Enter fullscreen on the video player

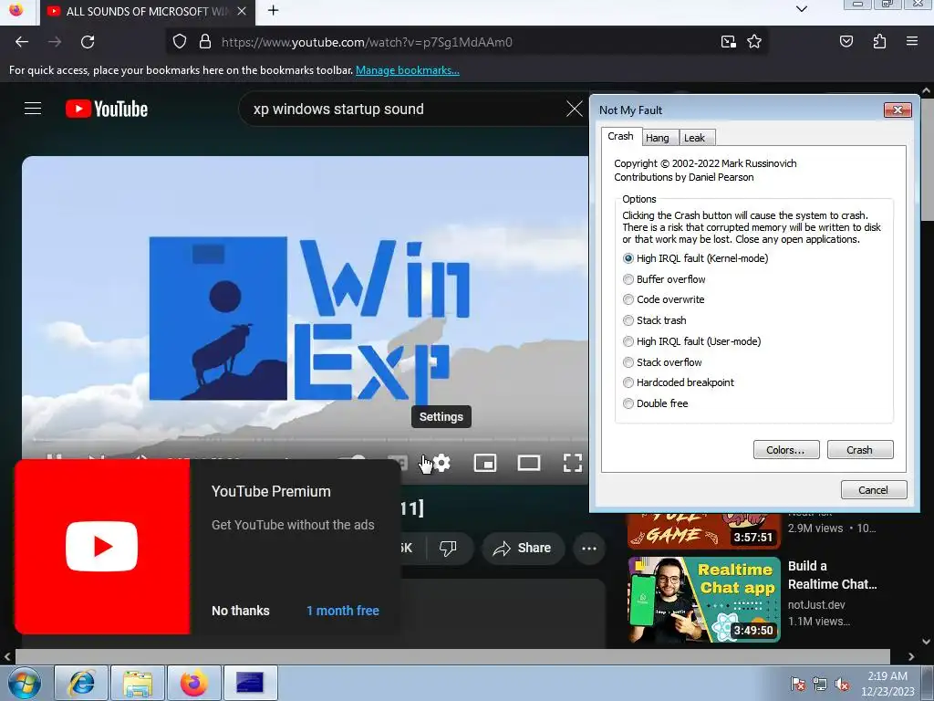[x=573, y=463]
